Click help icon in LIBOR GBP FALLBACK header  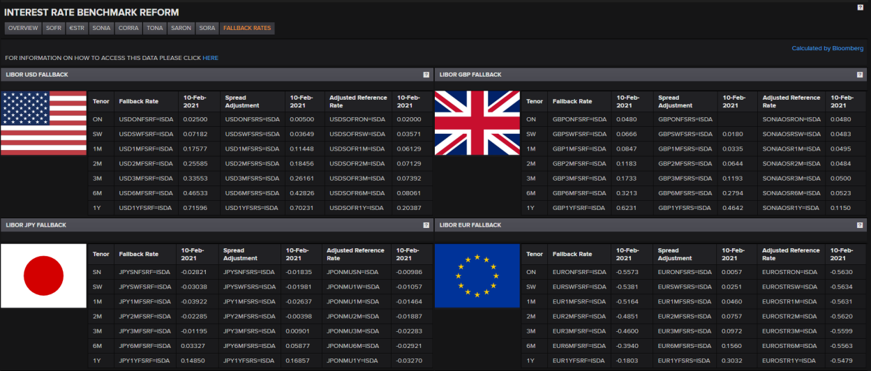pos(860,75)
